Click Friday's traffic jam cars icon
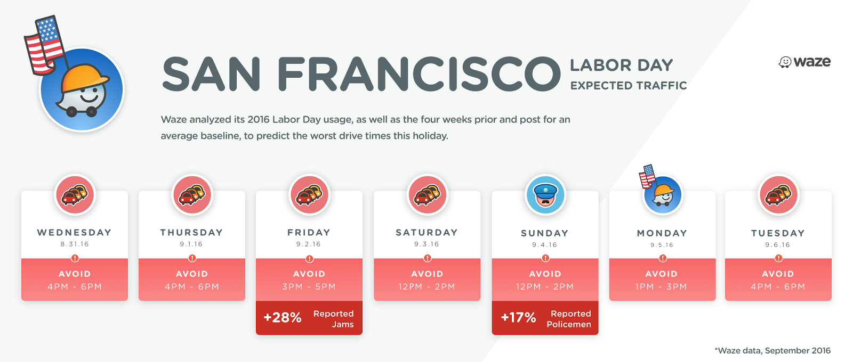The width and height of the screenshot is (853, 362). tap(310, 195)
